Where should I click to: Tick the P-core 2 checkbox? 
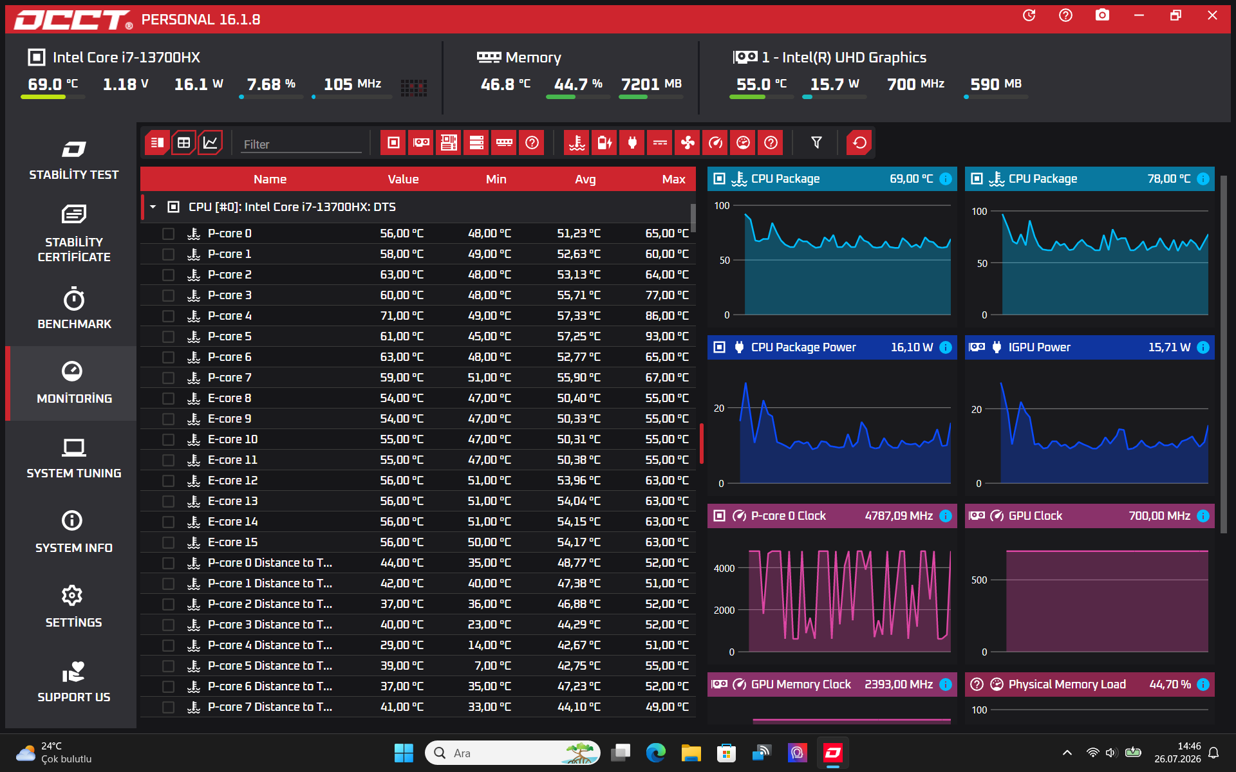pos(169,275)
